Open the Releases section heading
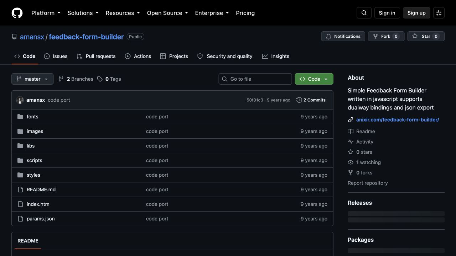The height and width of the screenshot is (256, 456). [360, 203]
